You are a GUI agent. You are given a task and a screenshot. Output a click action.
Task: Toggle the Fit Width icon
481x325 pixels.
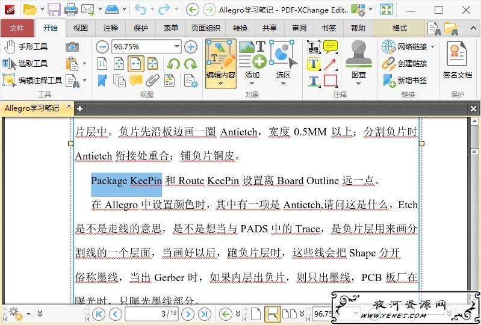point(136,64)
